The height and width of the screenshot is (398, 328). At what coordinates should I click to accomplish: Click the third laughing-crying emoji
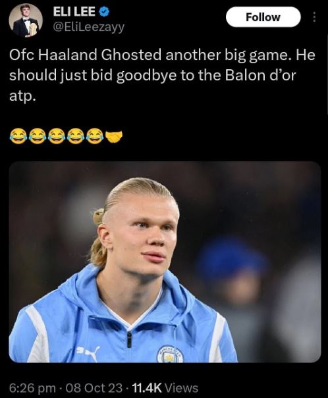[x=57, y=136]
